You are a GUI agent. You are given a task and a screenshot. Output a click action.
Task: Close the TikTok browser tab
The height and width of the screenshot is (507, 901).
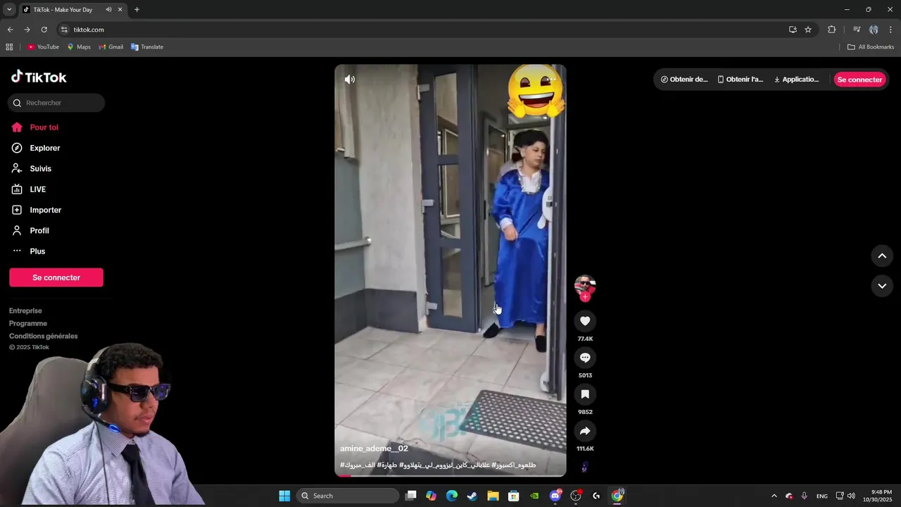pyautogui.click(x=120, y=10)
